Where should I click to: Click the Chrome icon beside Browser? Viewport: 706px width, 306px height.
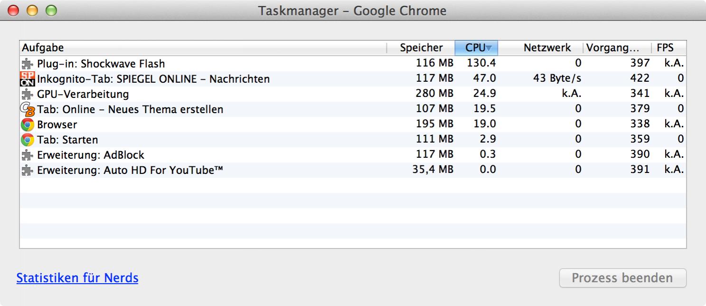[28, 124]
